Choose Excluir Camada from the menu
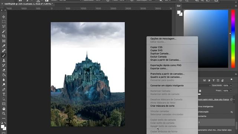Viewport: 238px width, 134px height. [x=158, y=57]
